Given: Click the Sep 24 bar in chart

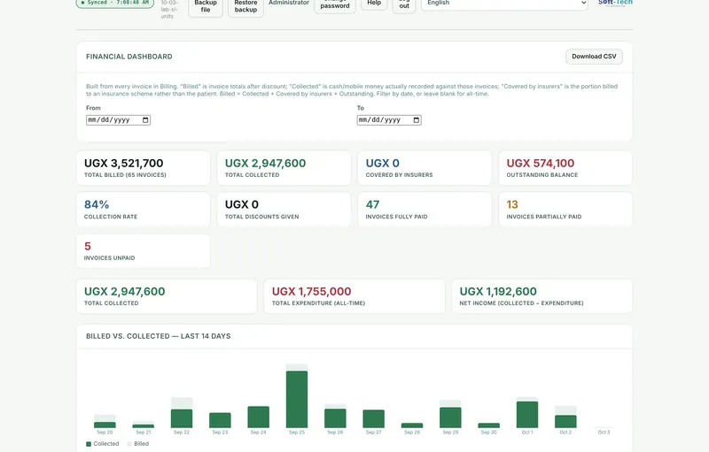Looking at the screenshot, I should 258,417.
